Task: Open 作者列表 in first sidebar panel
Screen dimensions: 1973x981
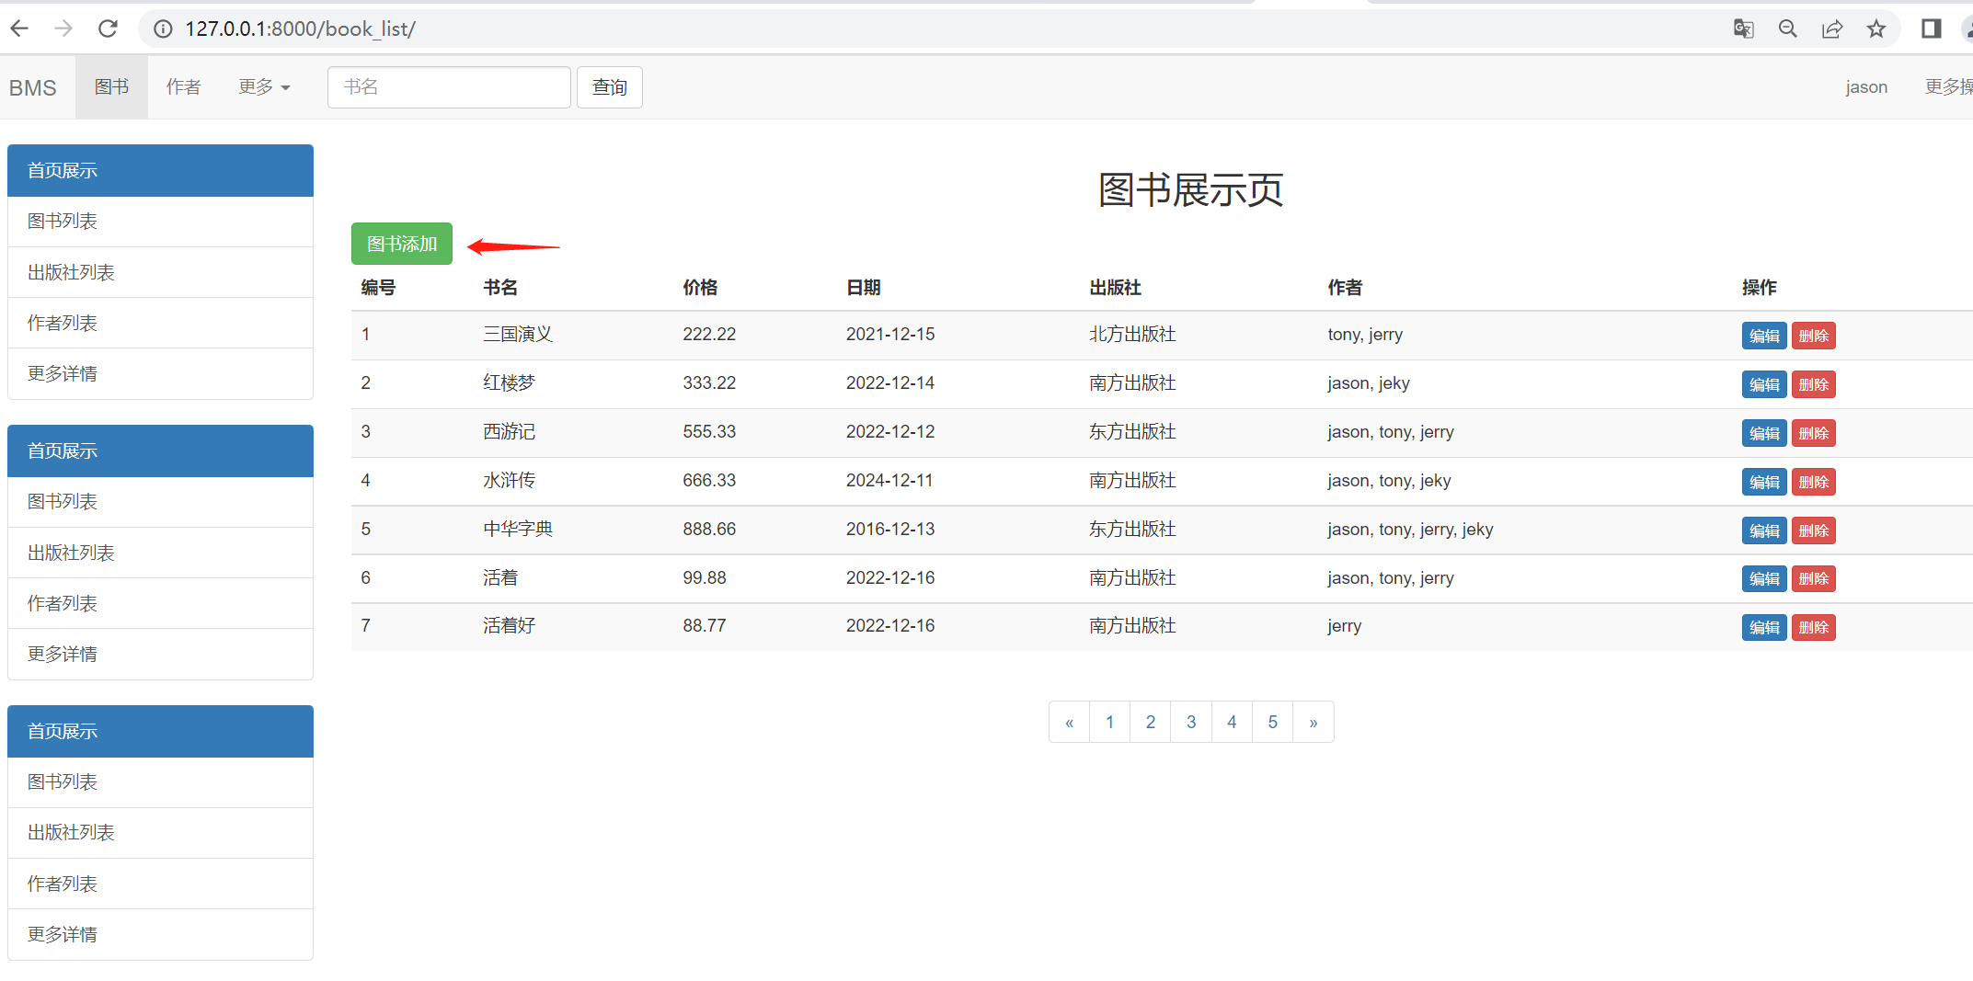Action: pos(160,323)
